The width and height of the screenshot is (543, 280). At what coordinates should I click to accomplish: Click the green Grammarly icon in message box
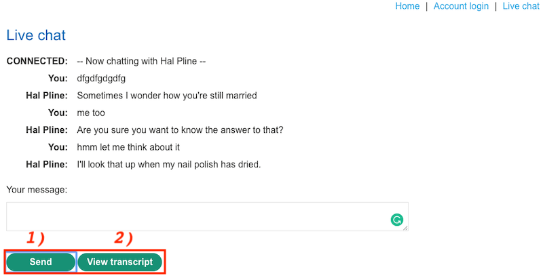(397, 220)
